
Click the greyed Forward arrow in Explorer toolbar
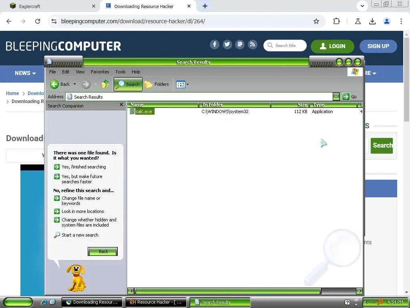coord(86,84)
